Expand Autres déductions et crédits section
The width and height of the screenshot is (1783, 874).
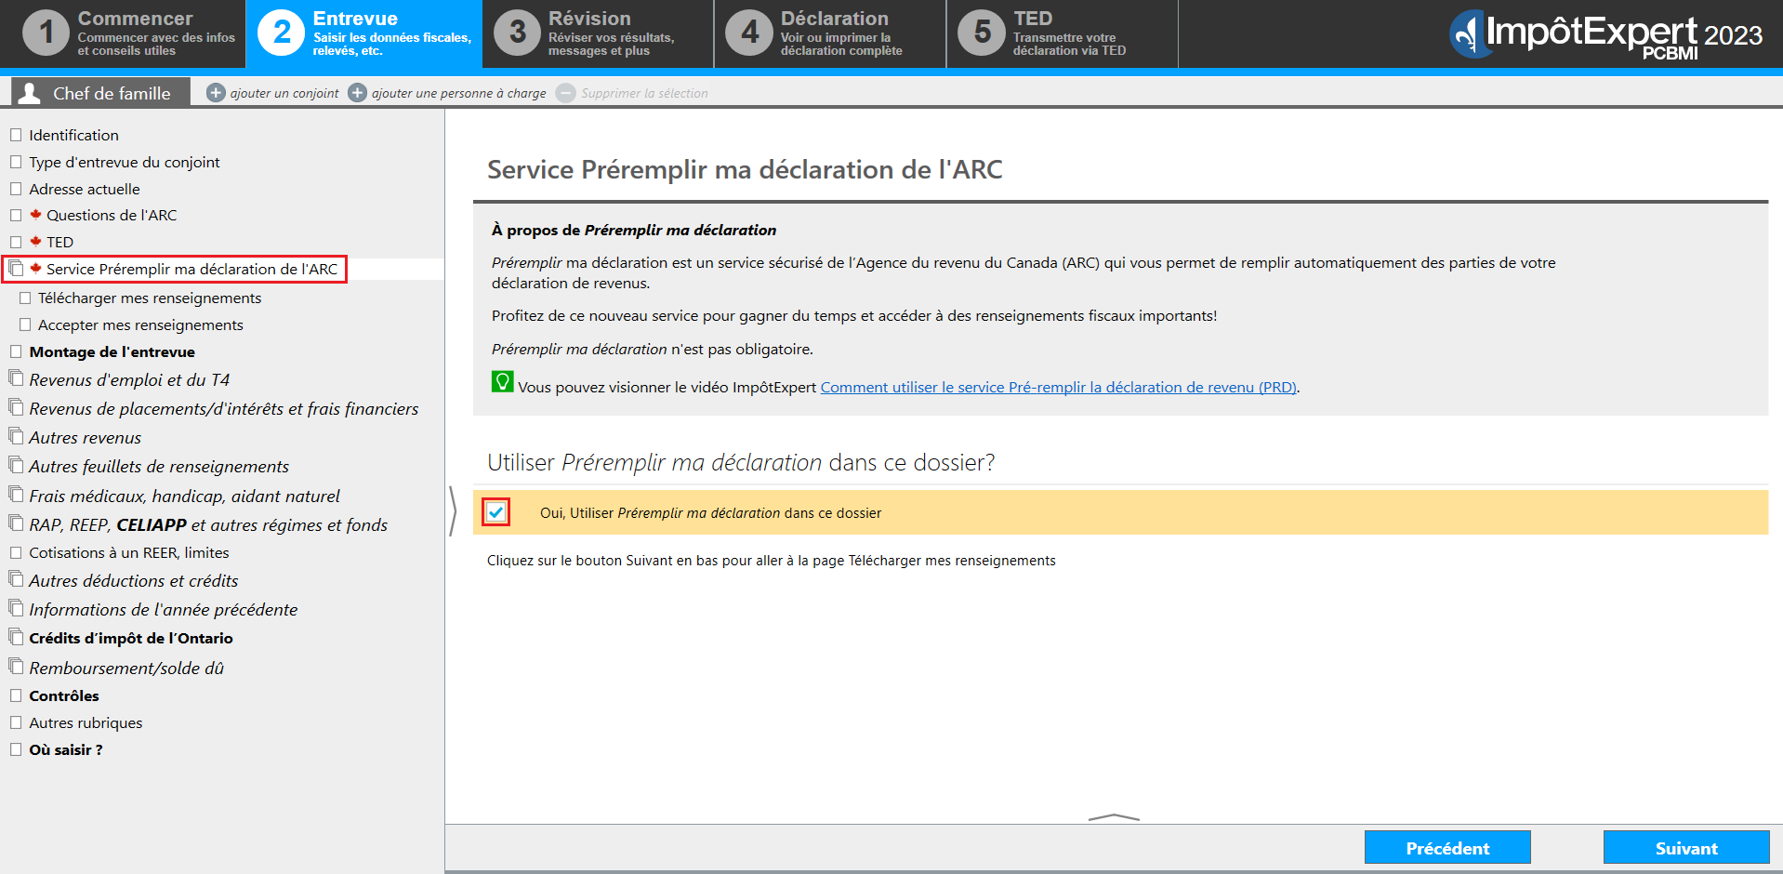coord(16,579)
